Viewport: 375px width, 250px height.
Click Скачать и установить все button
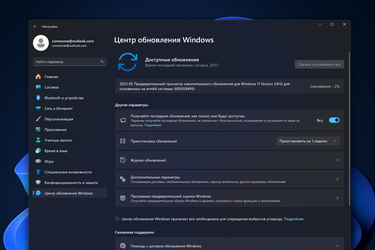coord(319,64)
